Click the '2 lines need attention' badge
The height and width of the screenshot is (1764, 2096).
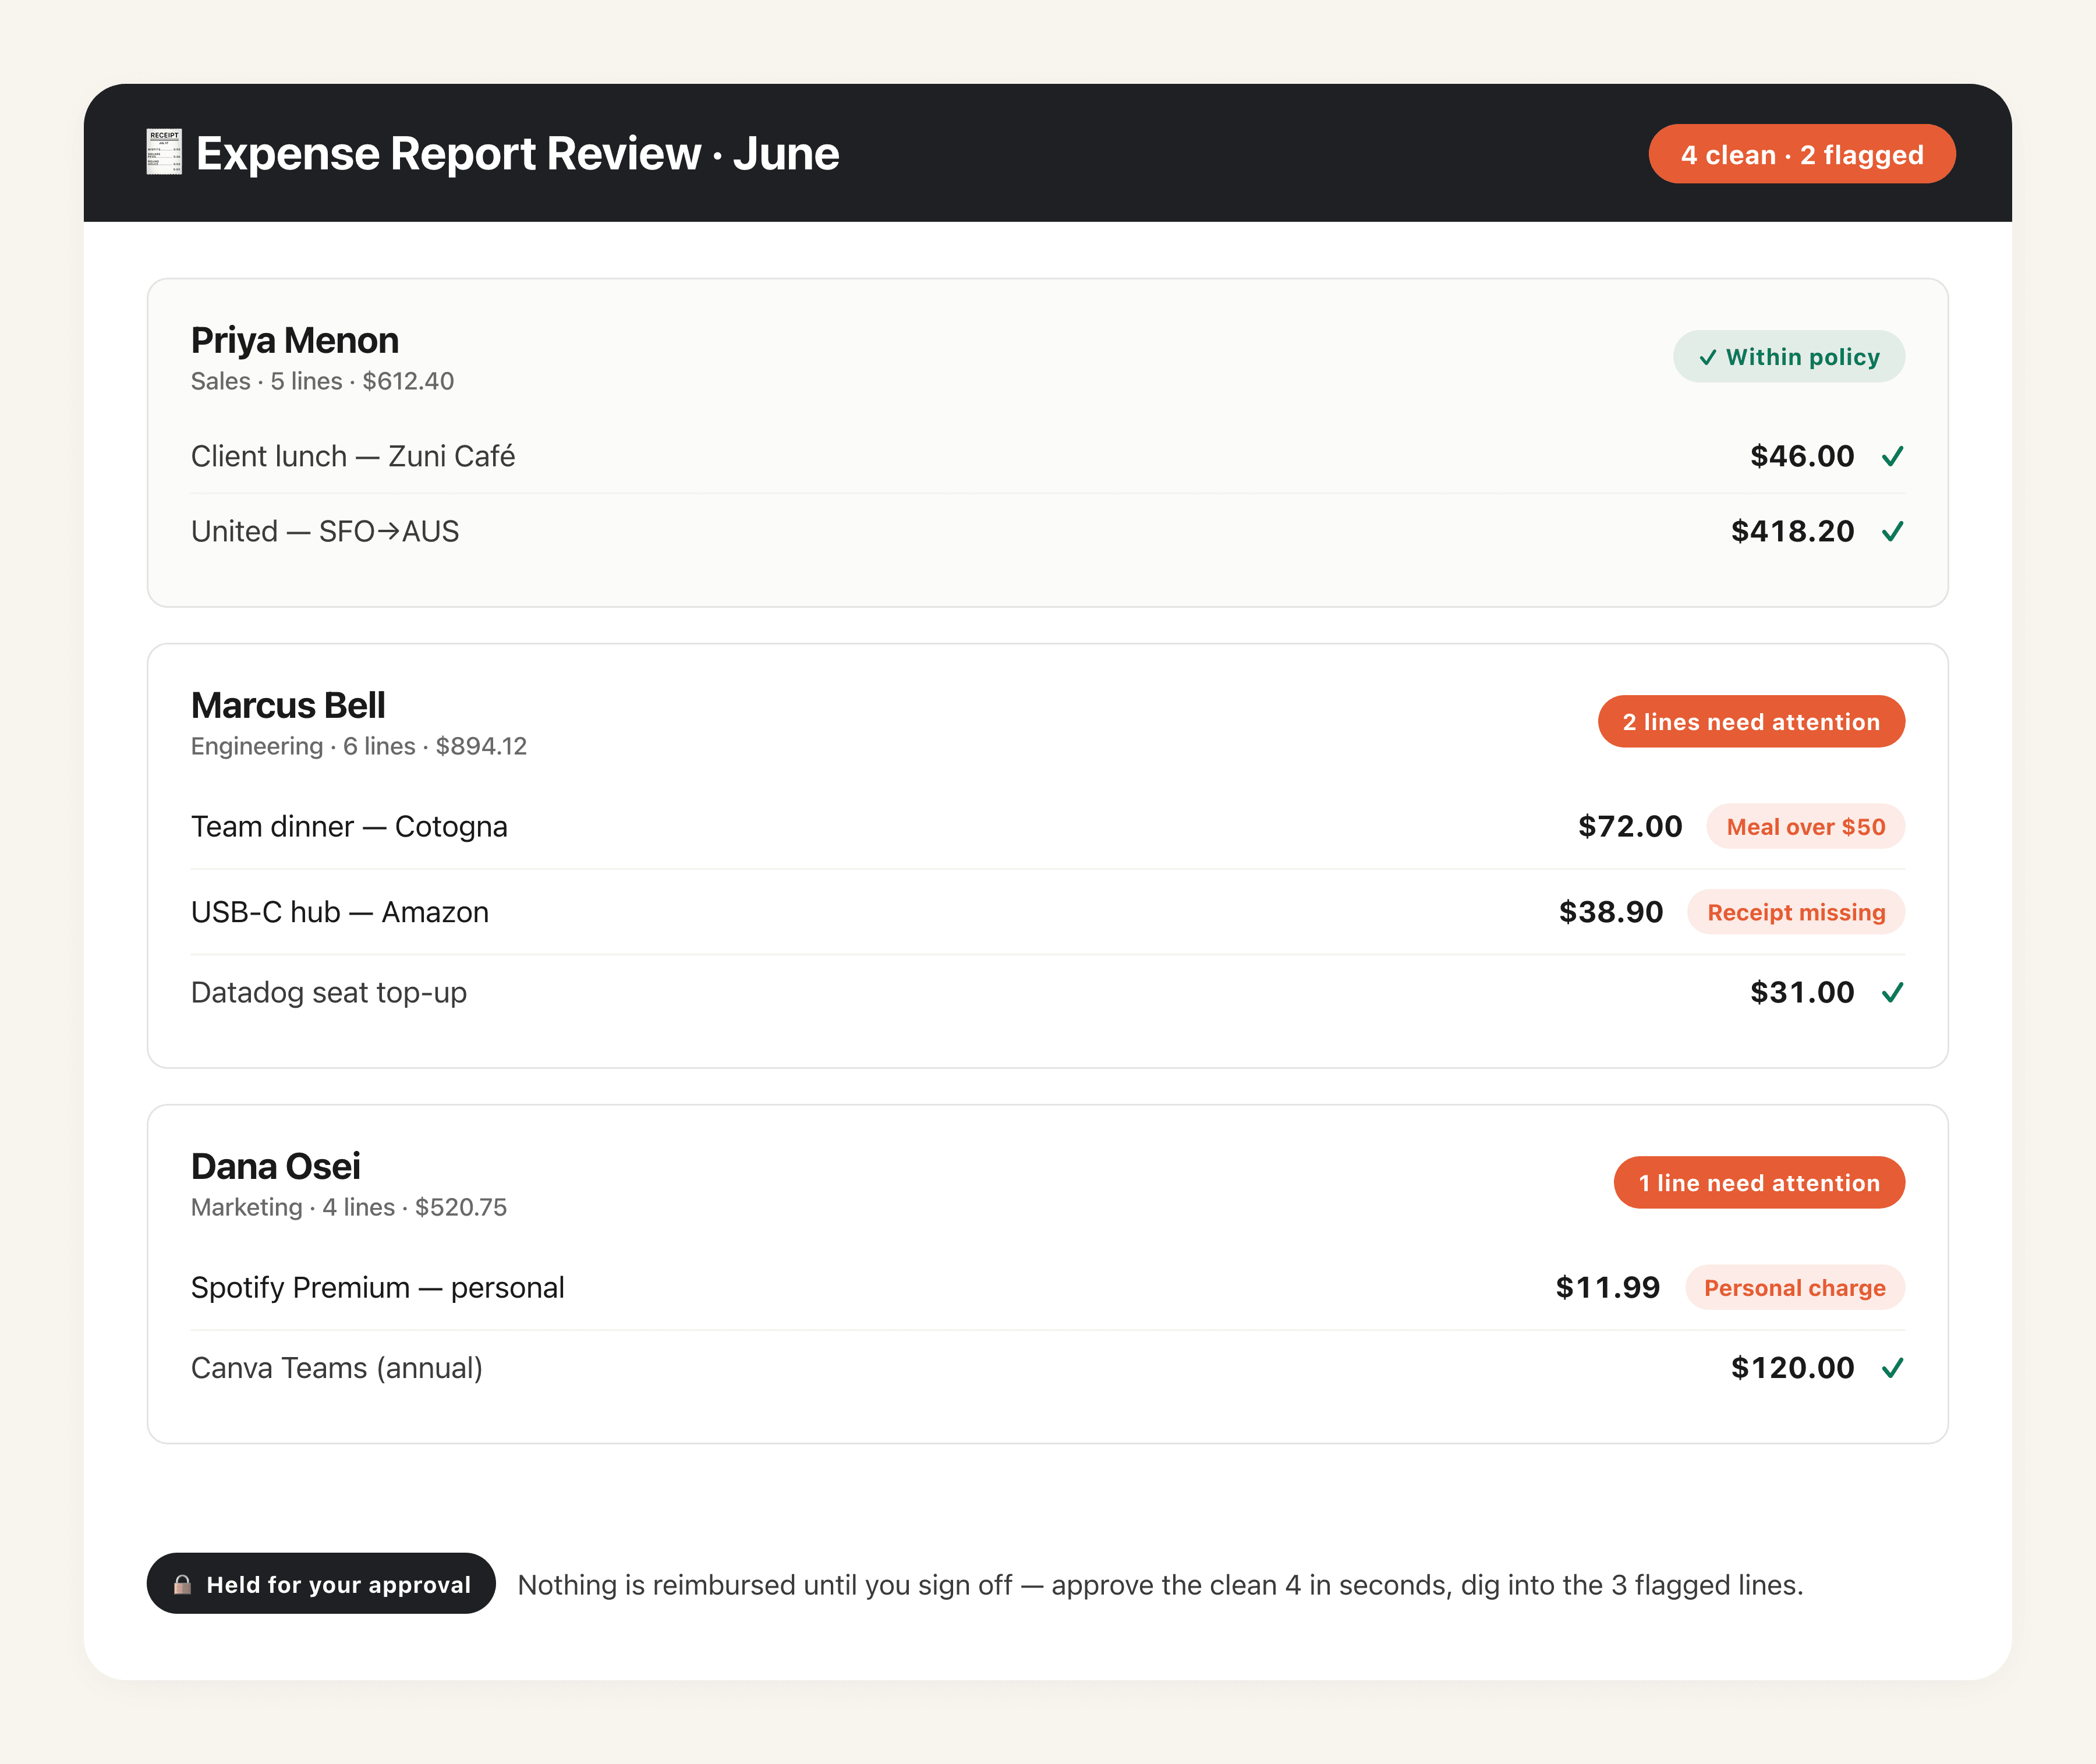pos(1751,722)
